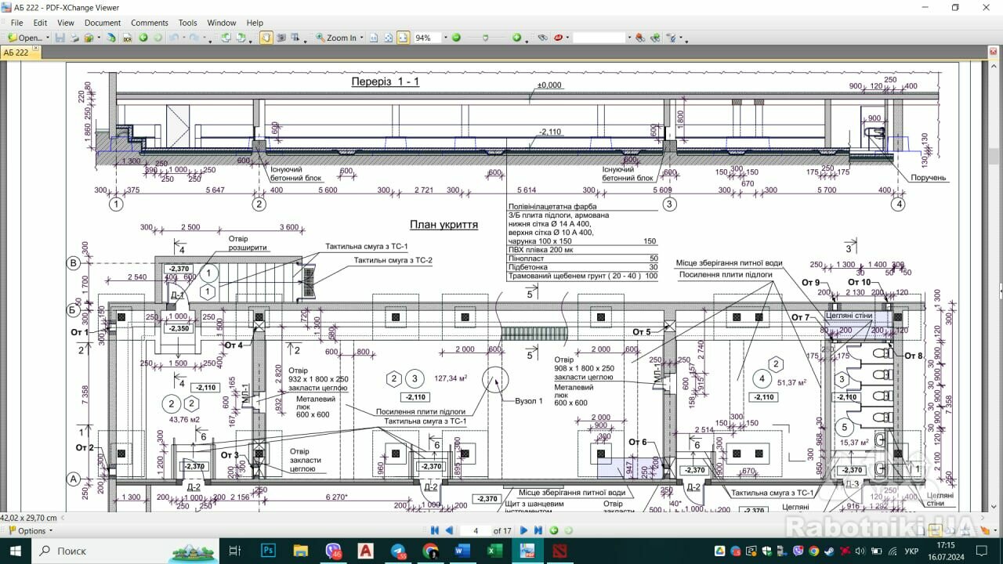1003x564 pixels.
Task: Set Actual Size page view icon
Action: pos(374,38)
